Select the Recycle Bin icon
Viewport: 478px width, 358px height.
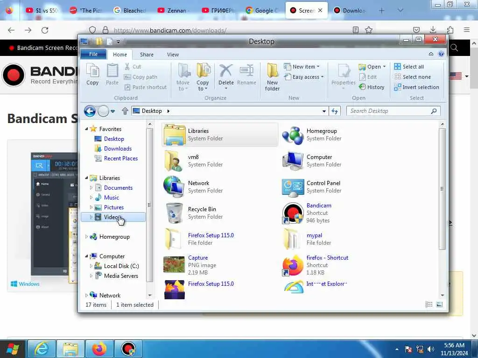click(175, 213)
